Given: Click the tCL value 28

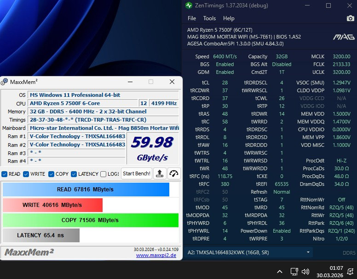Looking at the screenshot, I should pyautogui.click(x=225, y=83).
